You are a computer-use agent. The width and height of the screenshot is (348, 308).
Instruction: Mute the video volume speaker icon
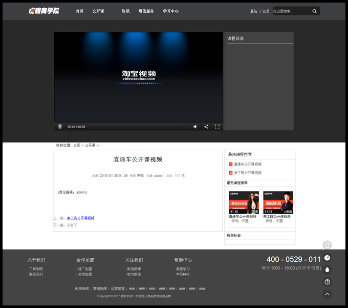click(x=195, y=127)
